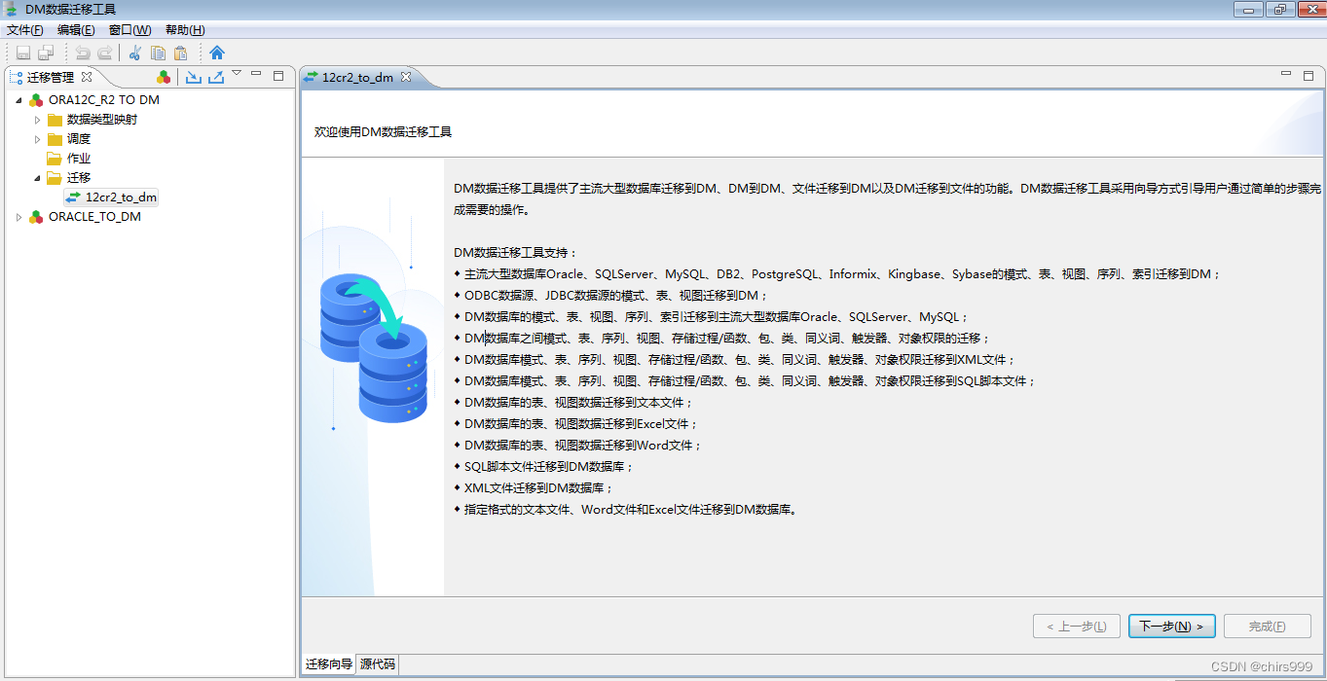Expand the ORACLE_TO_DM tree node
Image resolution: width=1327 pixels, height=681 pixels.
pos(18,216)
